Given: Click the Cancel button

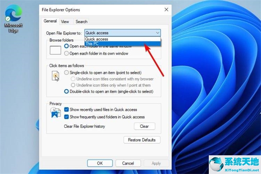Looking at the screenshot, I should tap(128, 163).
